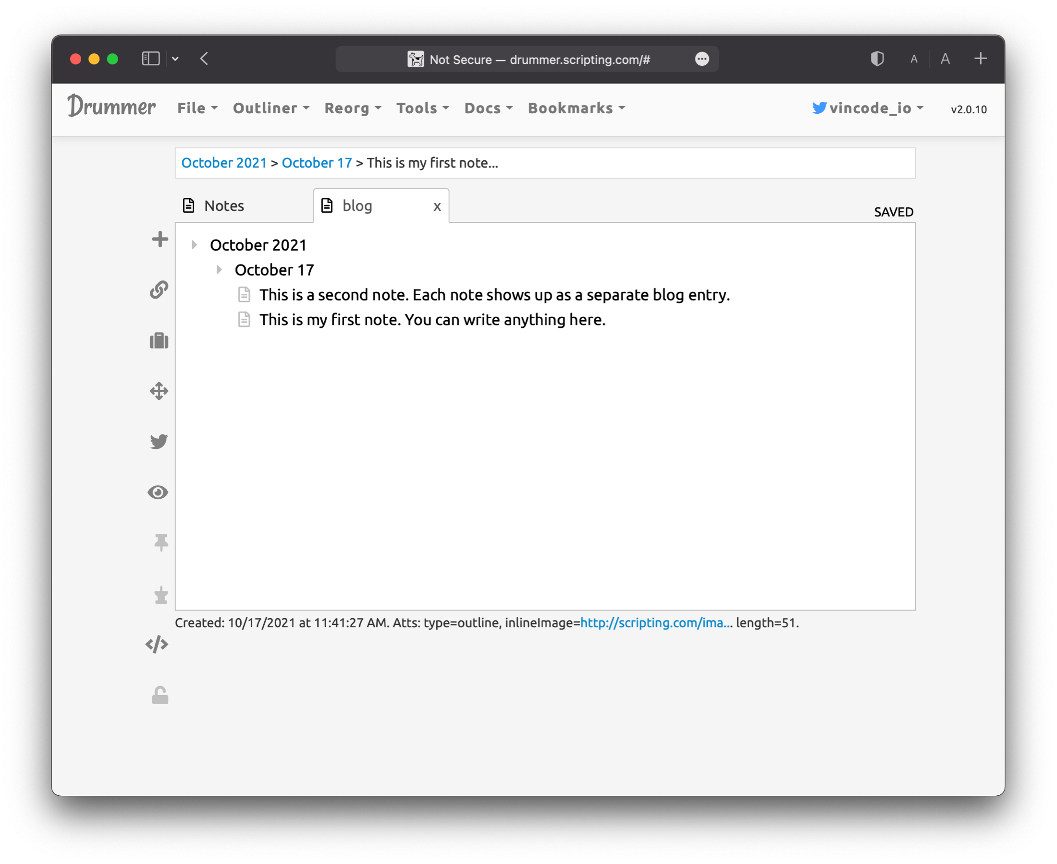This screenshot has width=1057, height=864.
Task: Go back with Safari back arrow
Action: click(x=204, y=59)
